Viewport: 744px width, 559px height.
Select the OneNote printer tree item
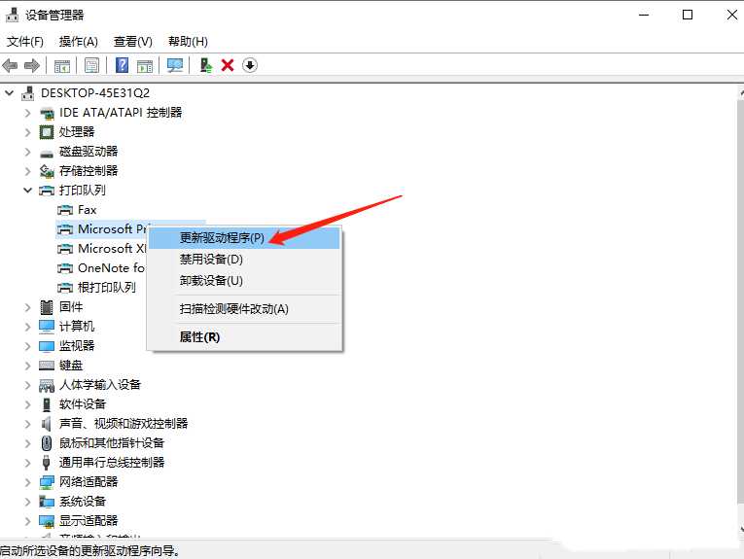pos(111,268)
